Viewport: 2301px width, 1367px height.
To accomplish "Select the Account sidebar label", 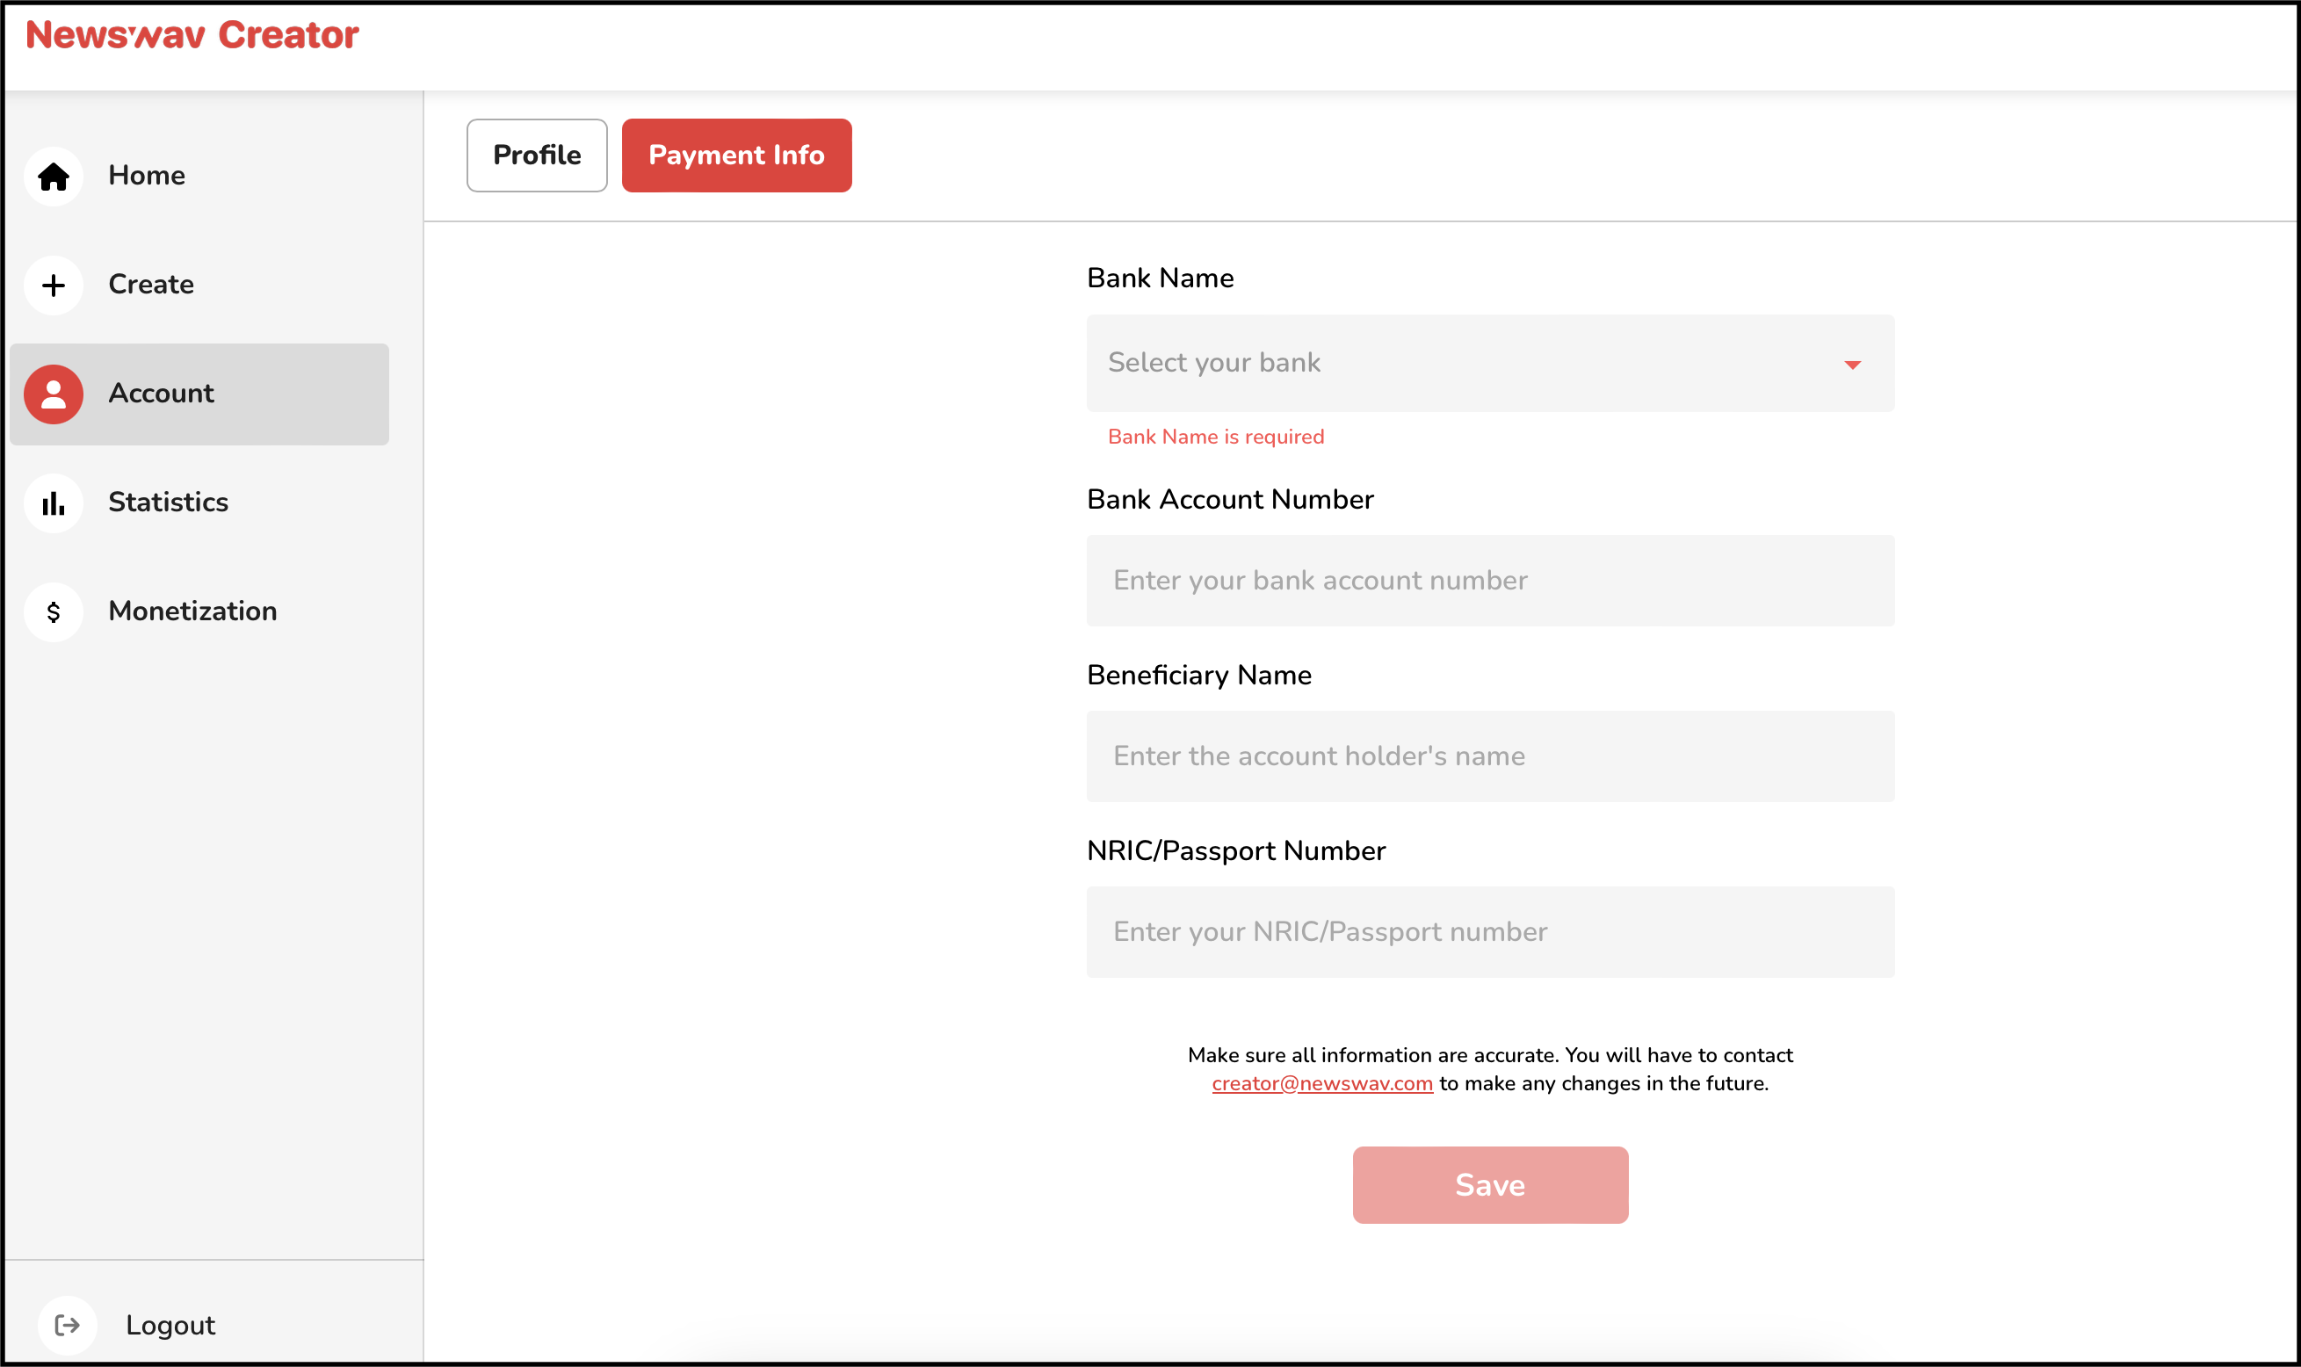I will pos(161,394).
